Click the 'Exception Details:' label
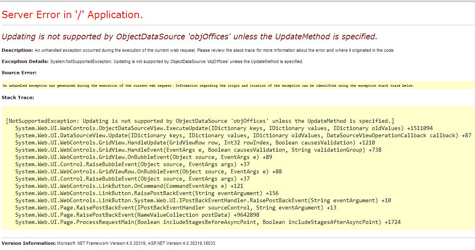 coord(25,61)
